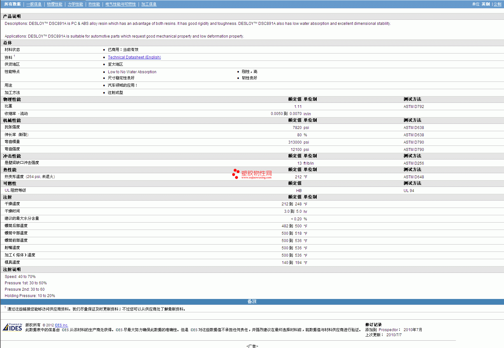Click the UL 阻燃等级 property label
Viewport: 504px width, 348px height.
tap(15, 190)
